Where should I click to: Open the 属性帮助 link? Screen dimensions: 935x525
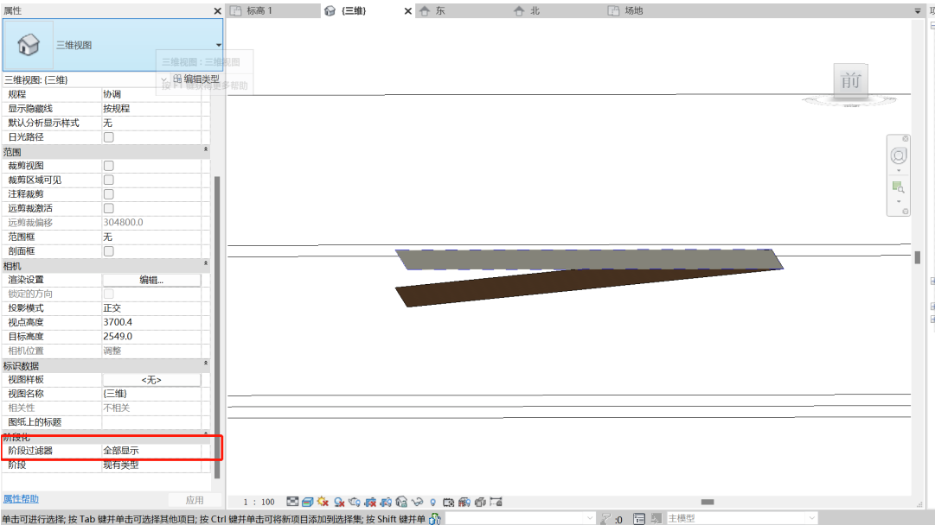tap(21, 499)
